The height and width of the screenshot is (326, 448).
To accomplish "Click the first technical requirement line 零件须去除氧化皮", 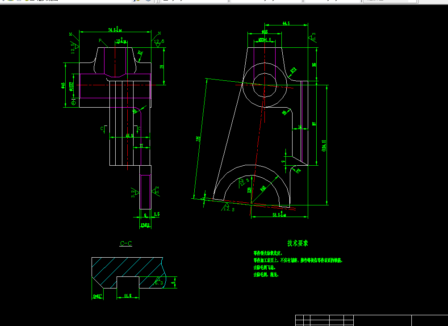I will (268, 253).
